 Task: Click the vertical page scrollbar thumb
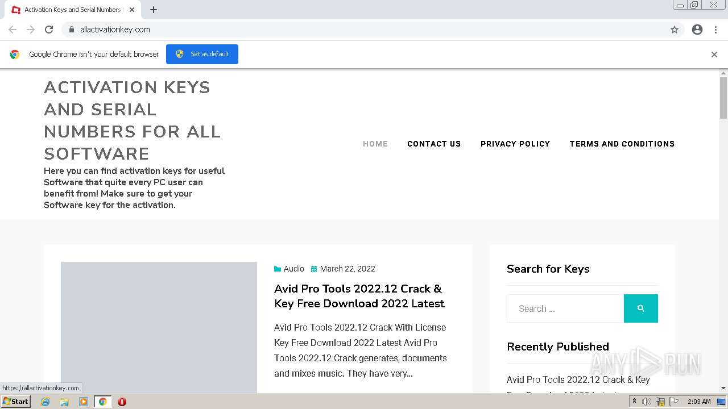pos(723,98)
